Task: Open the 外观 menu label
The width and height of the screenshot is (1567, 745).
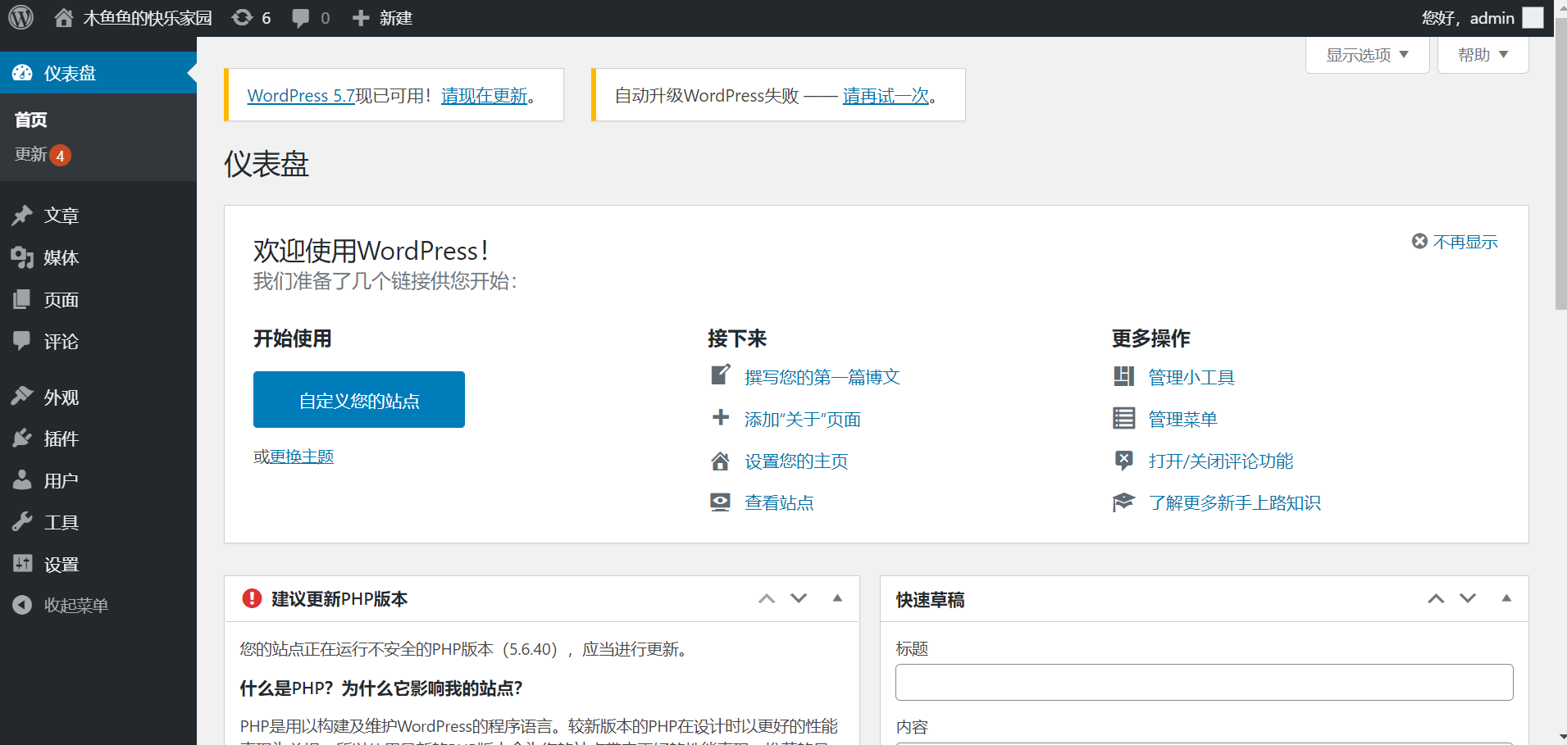Action: [61, 397]
